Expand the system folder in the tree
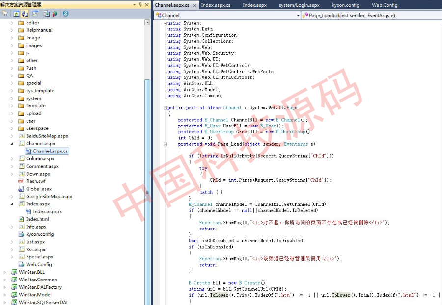The width and height of the screenshot is (442, 305). pyautogui.click(x=12, y=98)
